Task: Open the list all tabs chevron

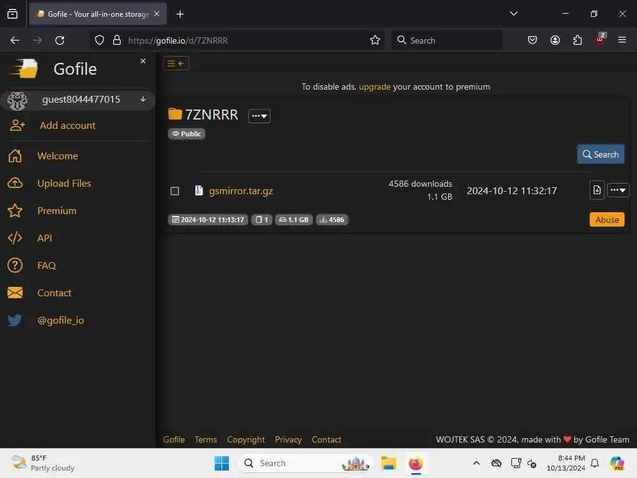Action: tap(513, 14)
